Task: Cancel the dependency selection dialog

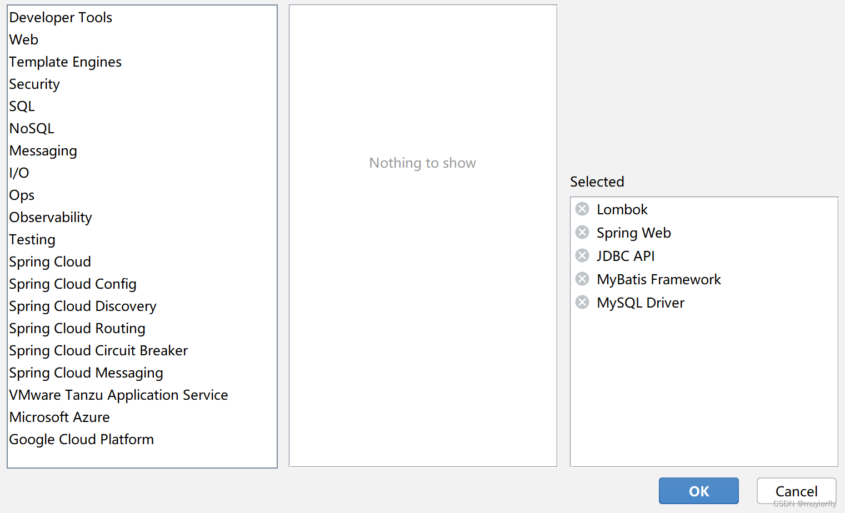Action: coord(796,491)
